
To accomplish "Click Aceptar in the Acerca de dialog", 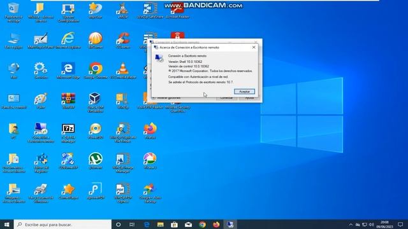I will [x=244, y=92].
